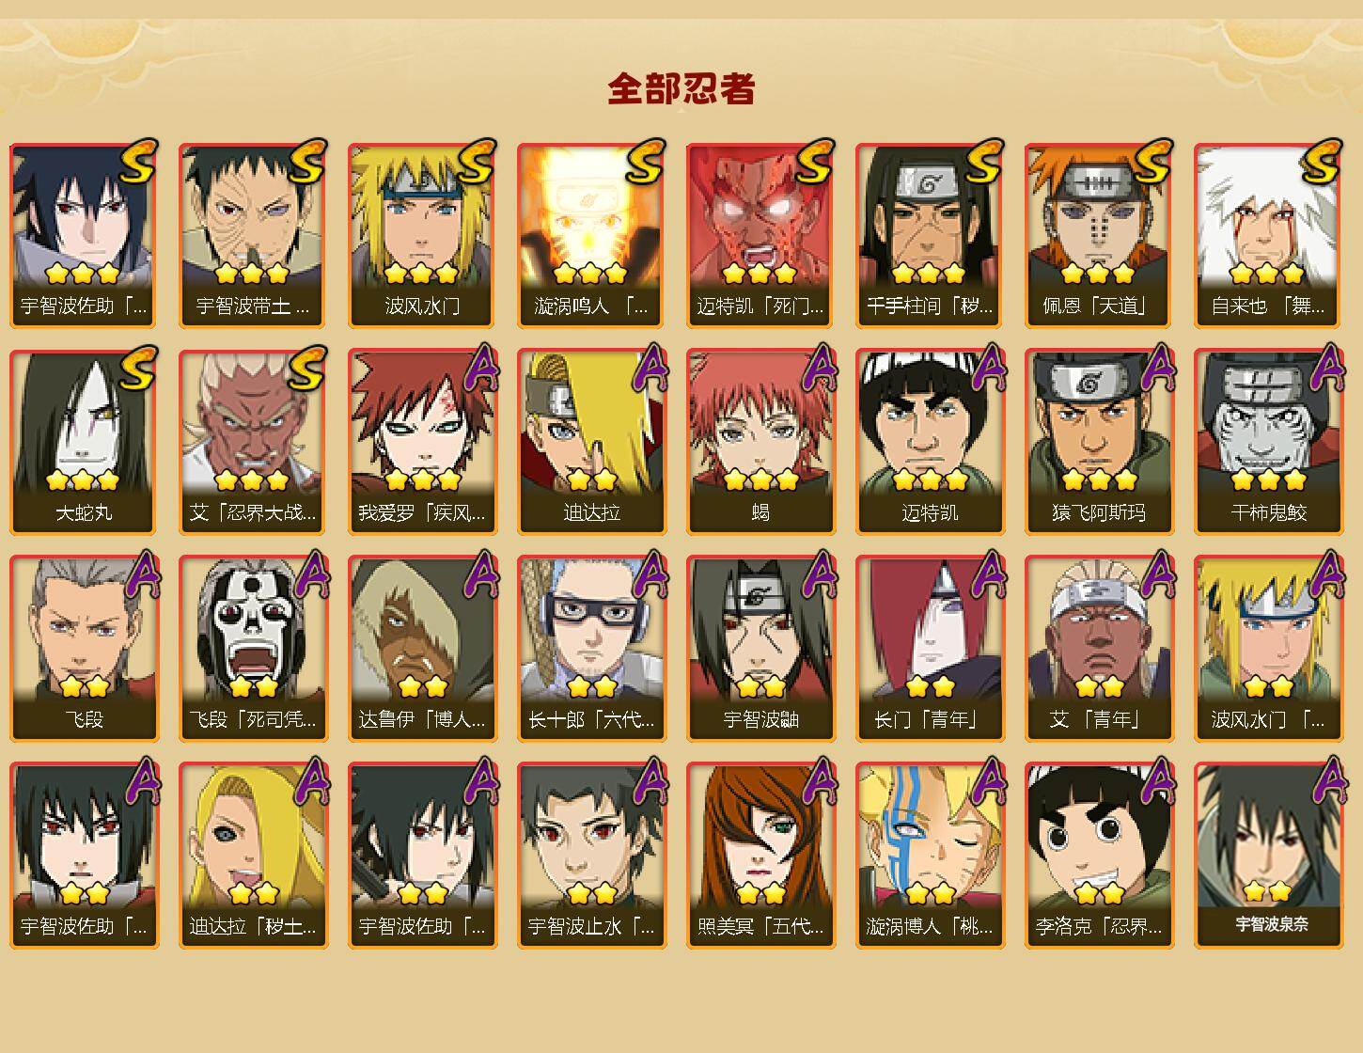Choose the 佩恩「天道」 ninja card
This screenshot has width=1363, height=1053.
tap(1099, 235)
